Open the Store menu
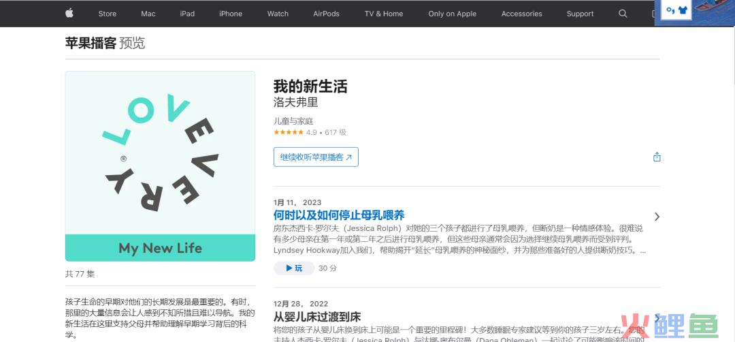This screenshot has width=735, height=342. tap(108, 14)
